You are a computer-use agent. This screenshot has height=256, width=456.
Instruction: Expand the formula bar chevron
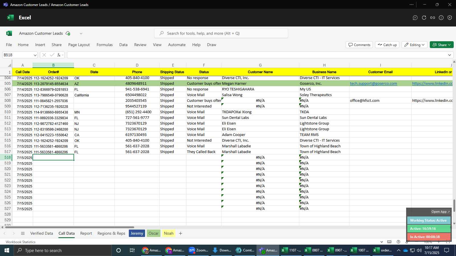tap(450, 55)
